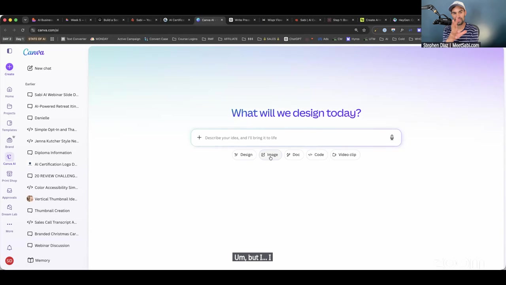The width and height of the screenshot is (506, 285).
Task: Toggle the sidebar panel collapse icon
Action: pos(9,51)
